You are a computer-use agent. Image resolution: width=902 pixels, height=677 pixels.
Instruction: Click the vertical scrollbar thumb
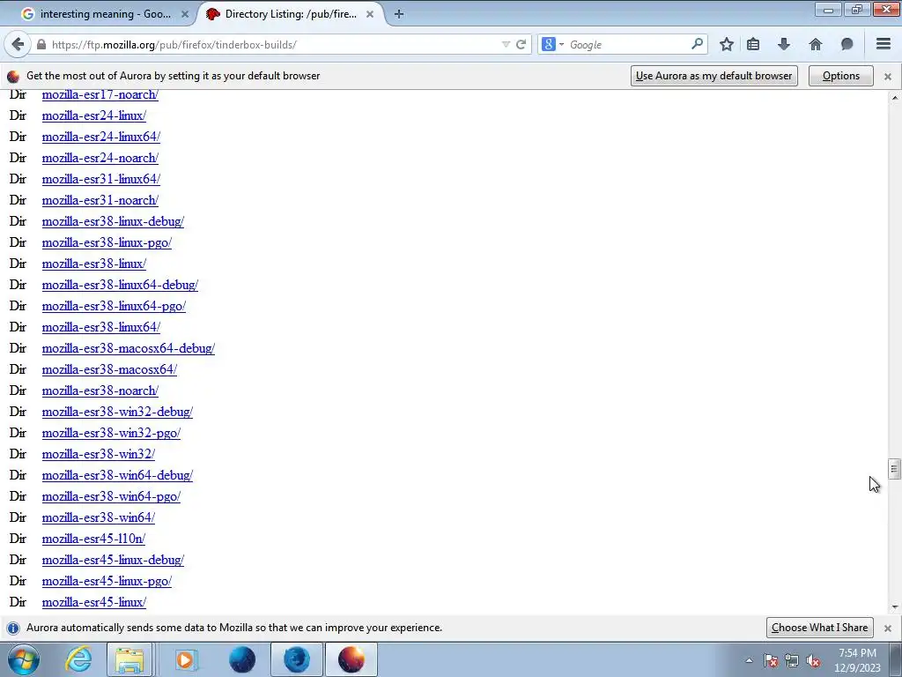coord(894,469)
